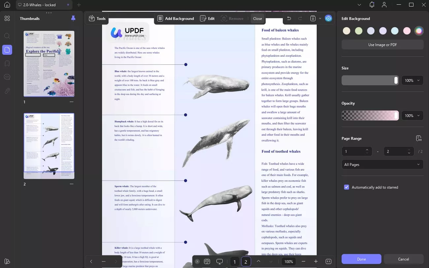Open the comments panel from the sidebar
429x268 pixels.
7,77
